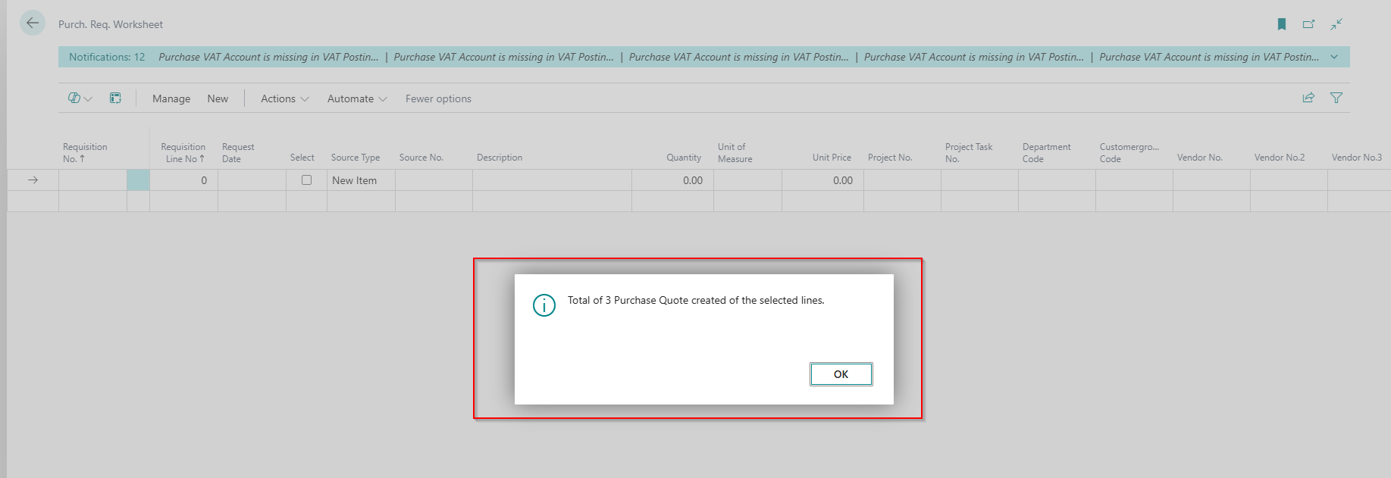Open the Manage menu
The height and width of the screenshot is (478, 1391).
[171, 98]
